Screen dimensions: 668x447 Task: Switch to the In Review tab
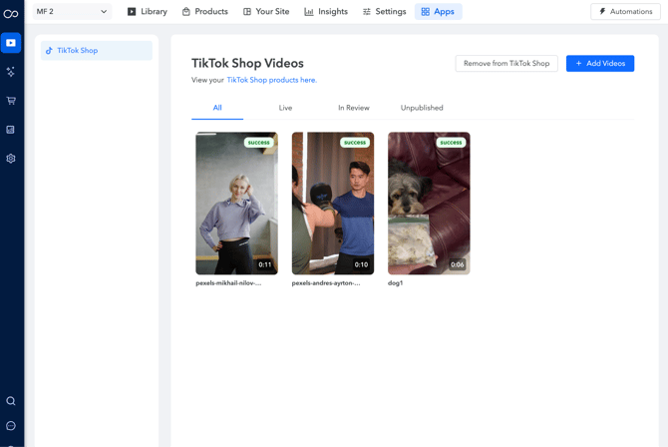point(353,108)
